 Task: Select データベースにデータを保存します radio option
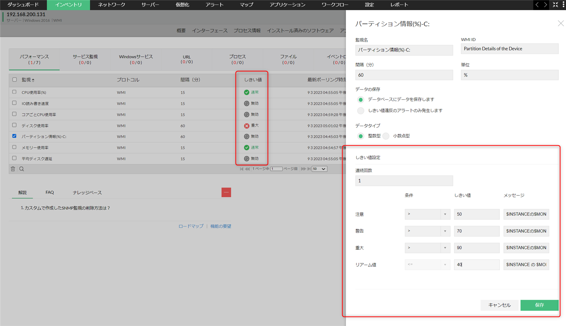click(361, 100)
